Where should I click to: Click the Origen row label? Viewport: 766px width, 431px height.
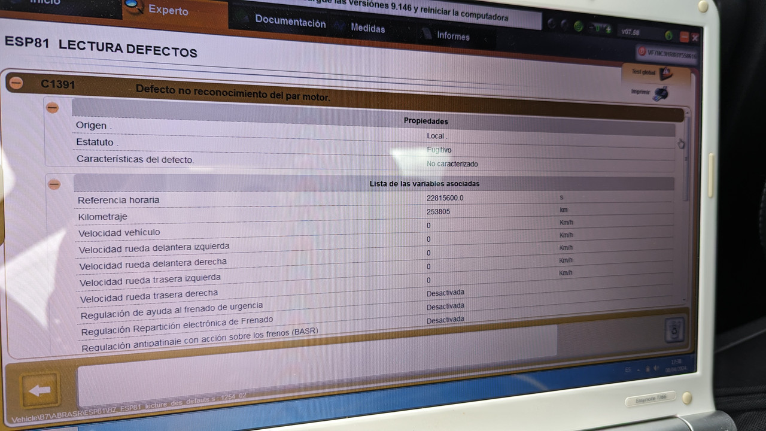(x=93, y=125)
